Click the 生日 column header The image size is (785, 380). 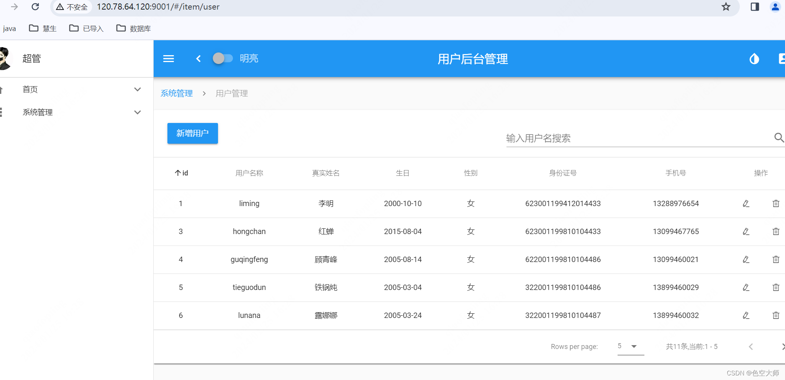tap(403, 173)
